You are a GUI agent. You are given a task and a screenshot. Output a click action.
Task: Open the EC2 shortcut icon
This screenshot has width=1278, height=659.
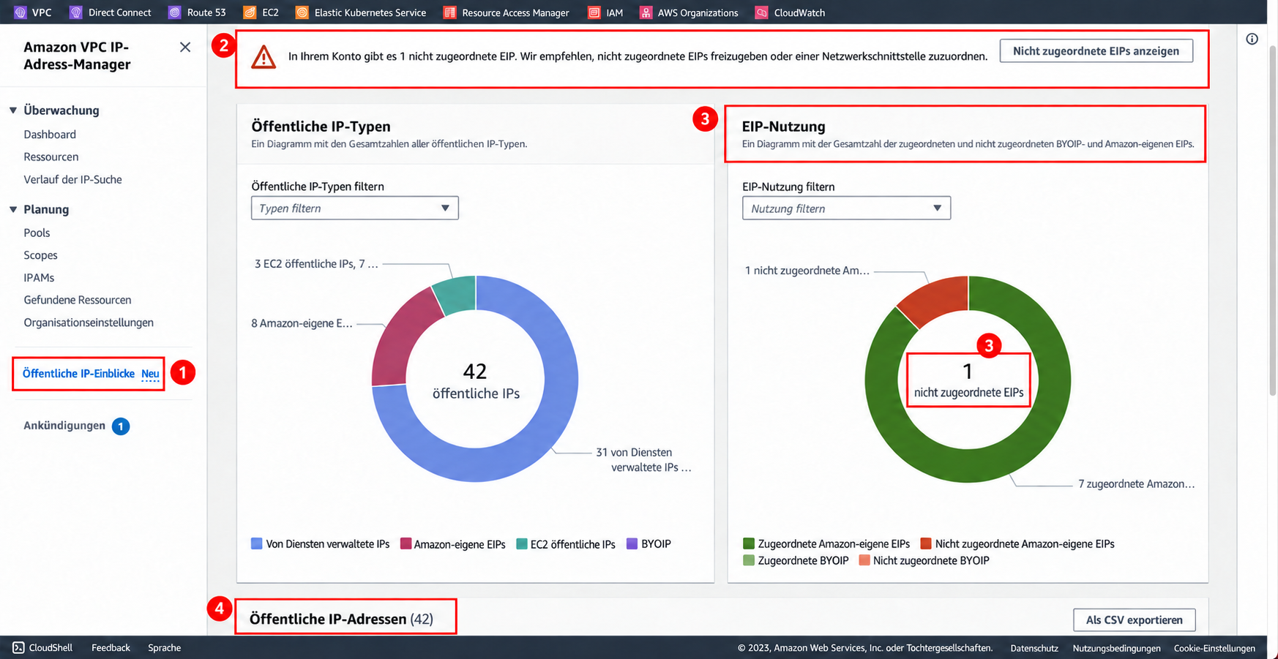250,12
